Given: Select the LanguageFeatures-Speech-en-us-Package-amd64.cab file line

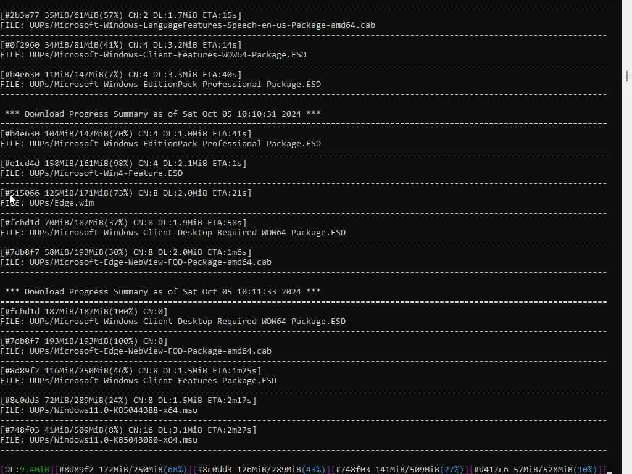Looking at the screenshot, I should (x=188, y=25).
